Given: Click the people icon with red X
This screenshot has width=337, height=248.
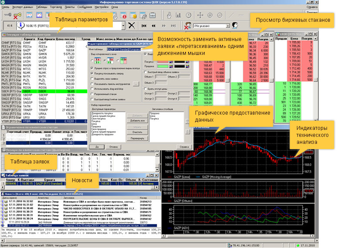Looking at the screenshot, I should (x=188, y=26).
